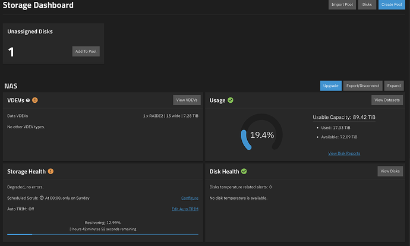The height and width of the screenshot is (246, 410).
Task: Click the VDEVs orange warning icon
Action: point(35,100)
